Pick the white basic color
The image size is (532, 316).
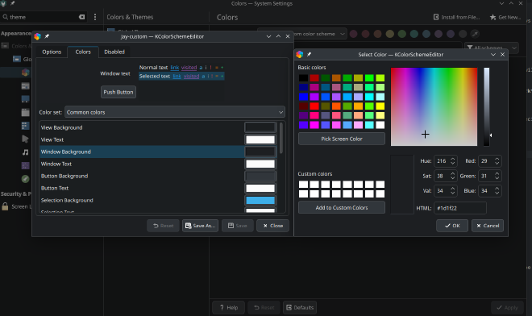tap(380, 125)
